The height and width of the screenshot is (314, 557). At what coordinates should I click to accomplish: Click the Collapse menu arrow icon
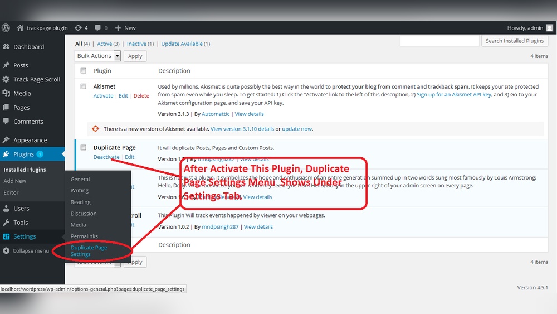point(6,251)
